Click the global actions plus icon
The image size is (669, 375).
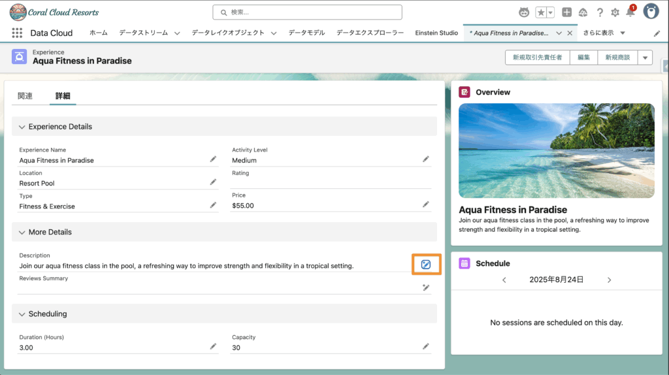coord(566,12)
